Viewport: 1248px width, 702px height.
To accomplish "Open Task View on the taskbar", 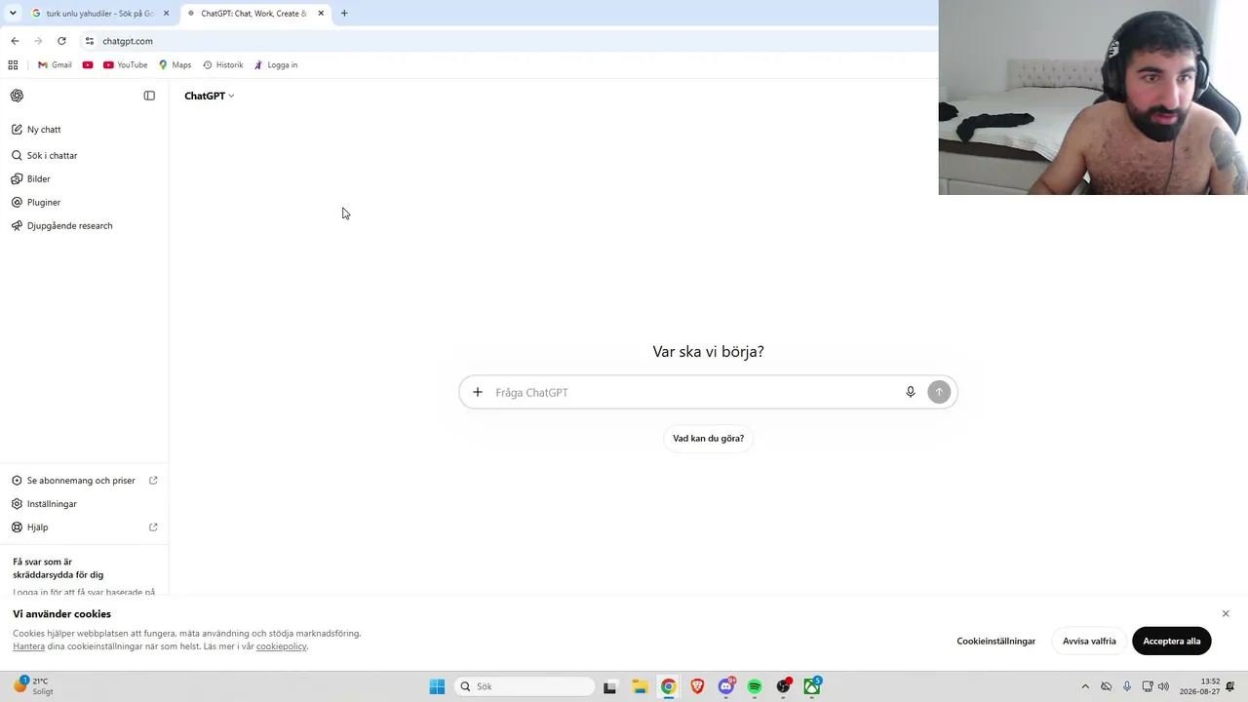I will click(610, 686).
